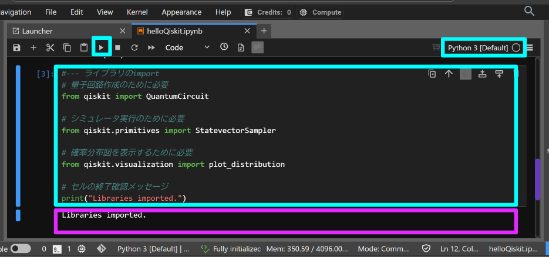Click the Mem: 350.59 memory indicator
Image resolution: width=549 pixels, height=257 pixels.
(307, 249)
